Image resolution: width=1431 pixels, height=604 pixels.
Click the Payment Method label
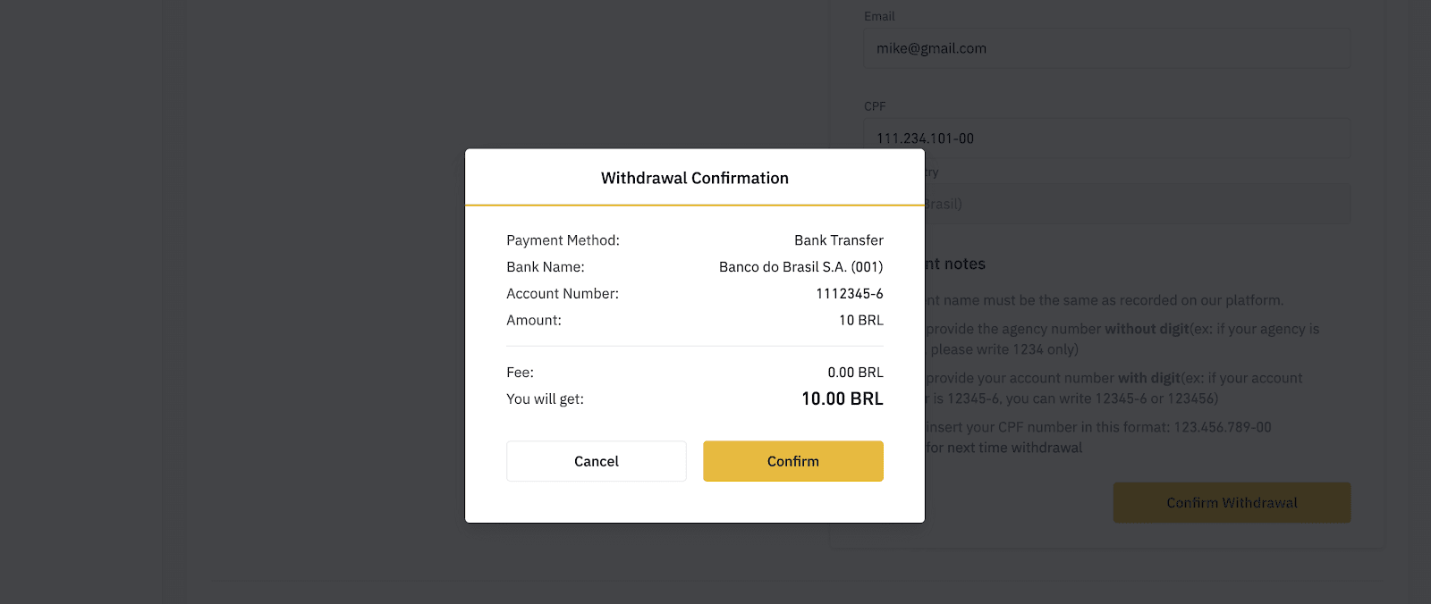pos(563,240)
